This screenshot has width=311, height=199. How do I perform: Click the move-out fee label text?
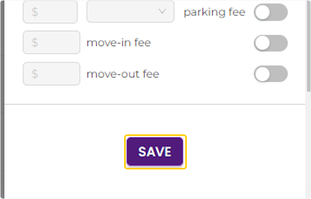point(123,74)
